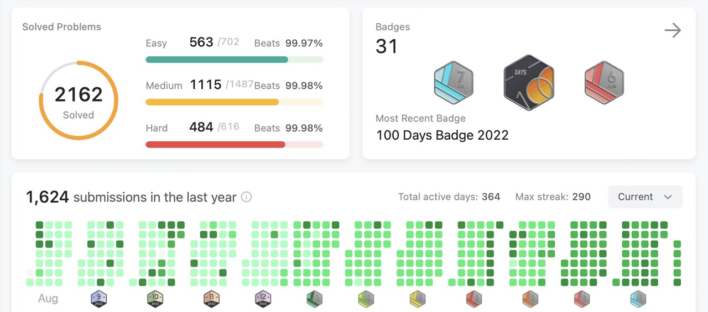The height and width of the screenshot is (312, 708).
Task: Click the 2162 Solved circular chart
Action: coord(79,101)
